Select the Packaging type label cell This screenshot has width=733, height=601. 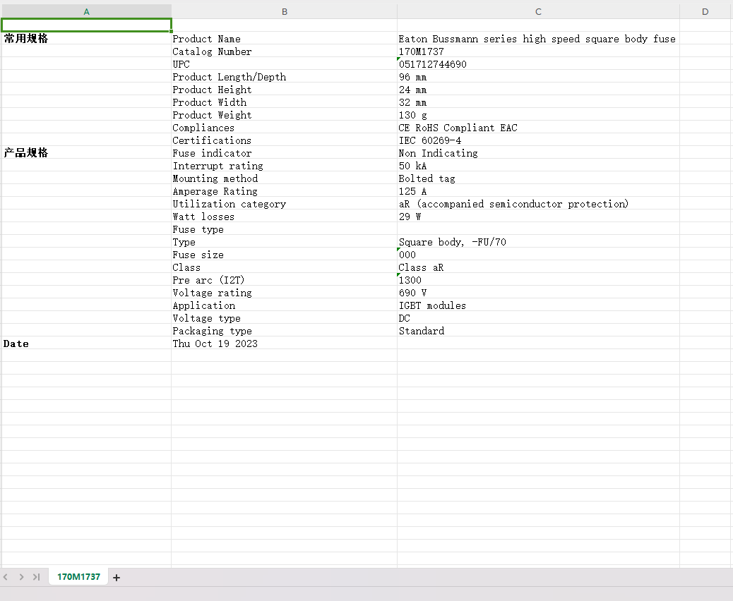pos(284,331)
